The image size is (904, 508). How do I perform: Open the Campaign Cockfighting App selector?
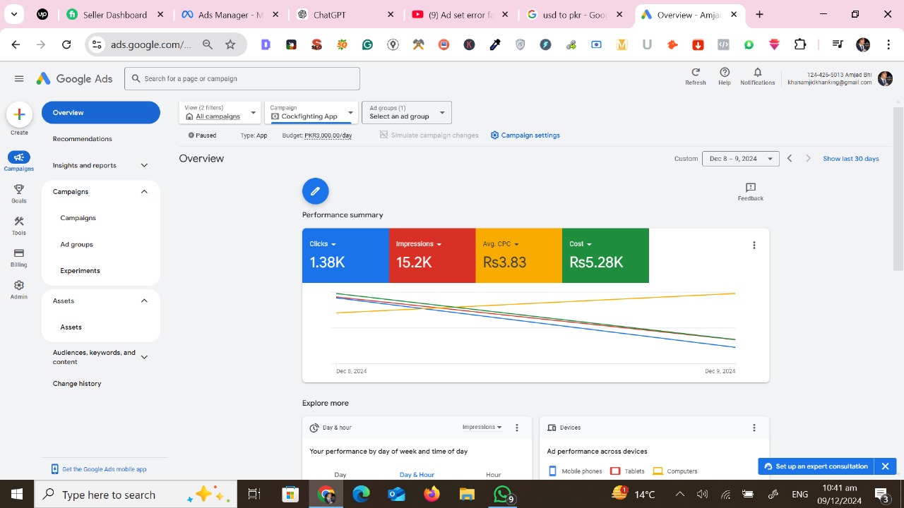(x=311, y=113)
